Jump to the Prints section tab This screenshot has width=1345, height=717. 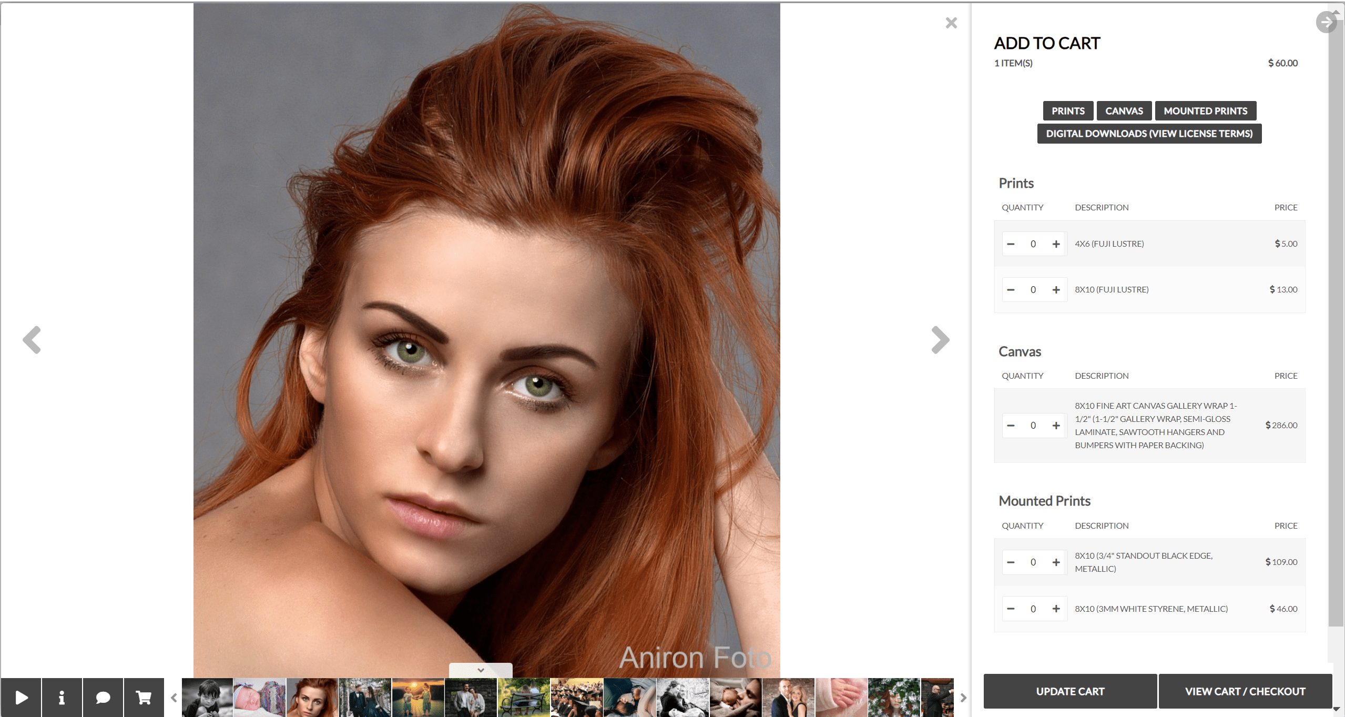(1068, 111)
